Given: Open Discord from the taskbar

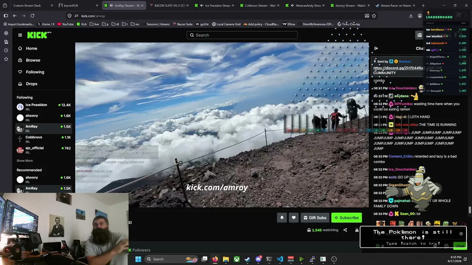Looking at the screenshot, I should click(258, 259).
